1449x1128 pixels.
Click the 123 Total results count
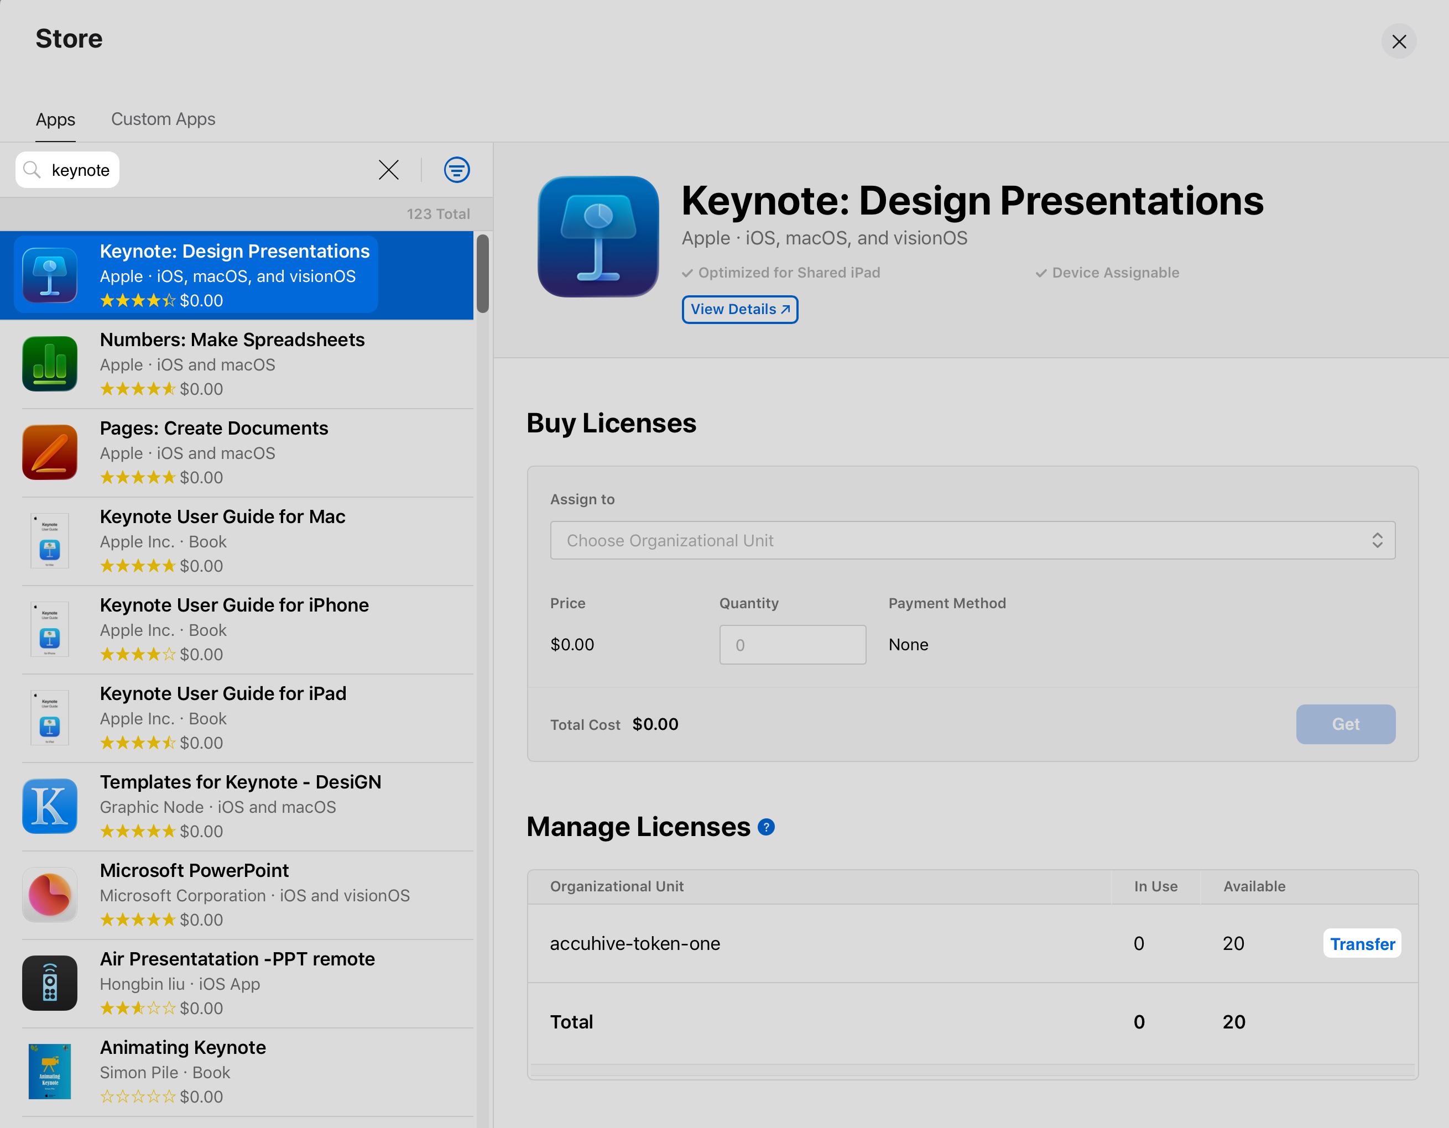coord(439,213)
